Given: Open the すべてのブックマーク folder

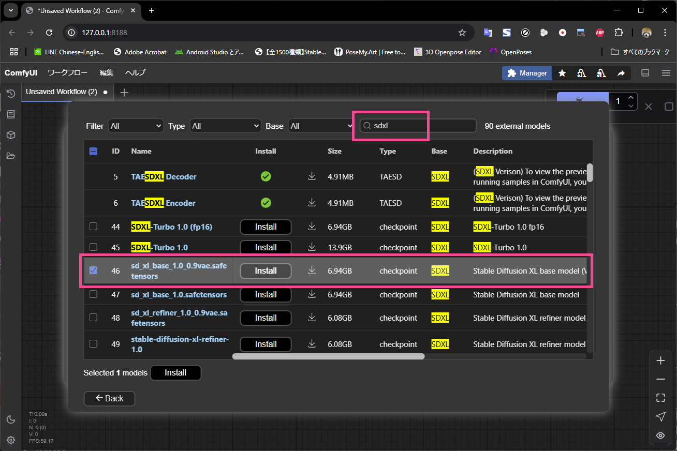Looking at the screenshot, I should click(x=640, y=52).
